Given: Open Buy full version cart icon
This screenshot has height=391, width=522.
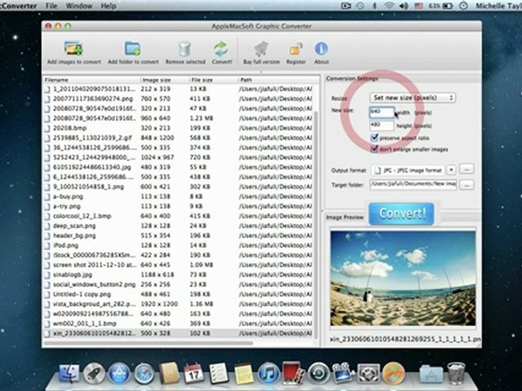Looking at the screenshot, I should (x=262, y=49).
